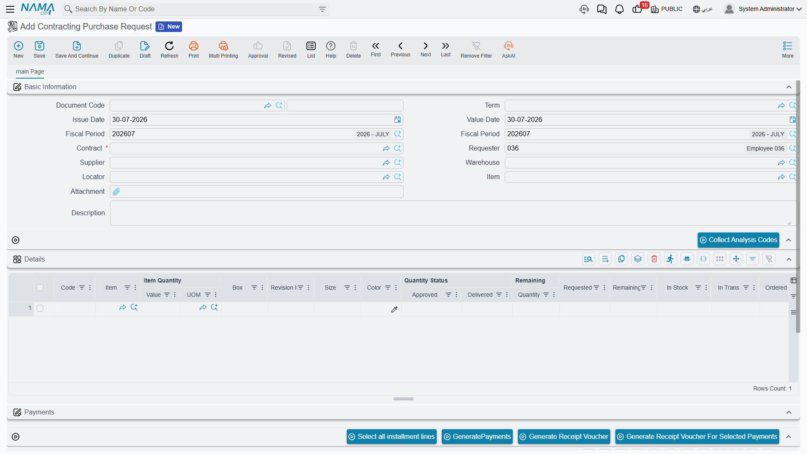Open the PUBLIC company selector

tap(667, 9)
